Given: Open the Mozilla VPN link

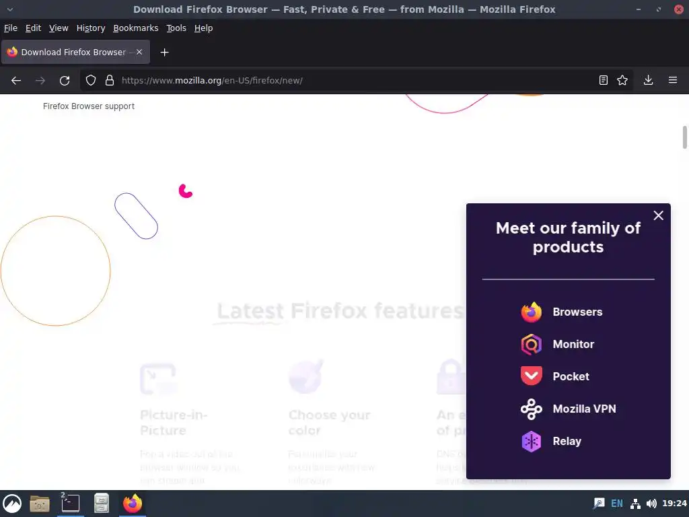Looking at the screenshot, I should (x=584, y=409).
